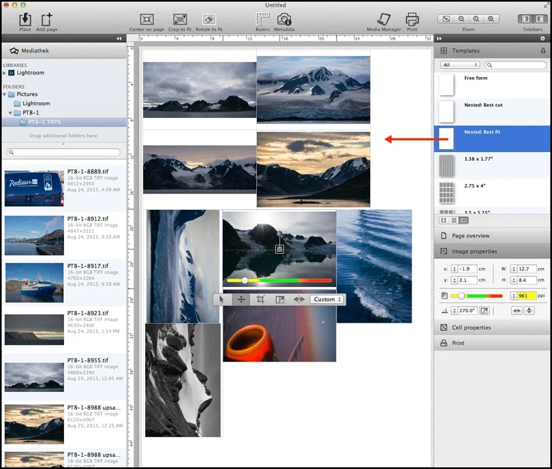This screenshot has height=469, width=552.
Task: Expand the Lightroom library
Action: 5,73
